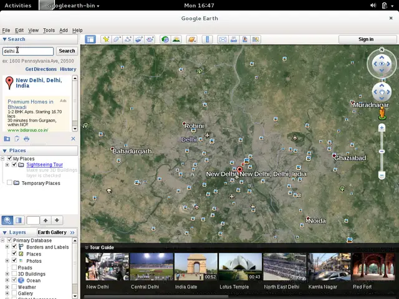
Task: Uncheck the My Places checkbox
Action: click(x=9, y=158)
